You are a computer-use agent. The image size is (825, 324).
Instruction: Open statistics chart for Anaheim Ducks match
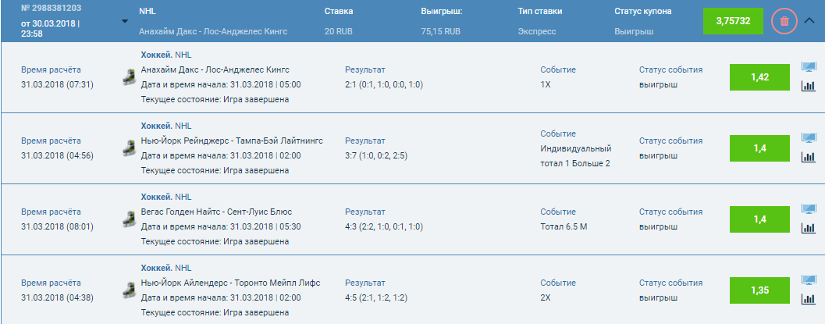(x=809, y=86)
